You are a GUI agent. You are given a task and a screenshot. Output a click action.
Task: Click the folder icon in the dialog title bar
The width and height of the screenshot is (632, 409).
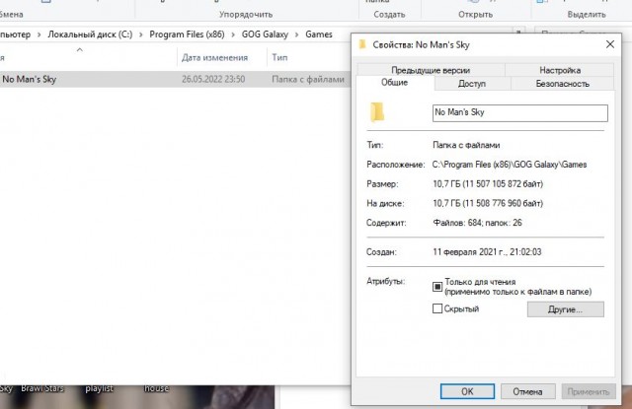tap(362, 44)
